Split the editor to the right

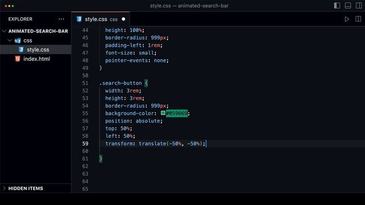click(x=358, y=19)
